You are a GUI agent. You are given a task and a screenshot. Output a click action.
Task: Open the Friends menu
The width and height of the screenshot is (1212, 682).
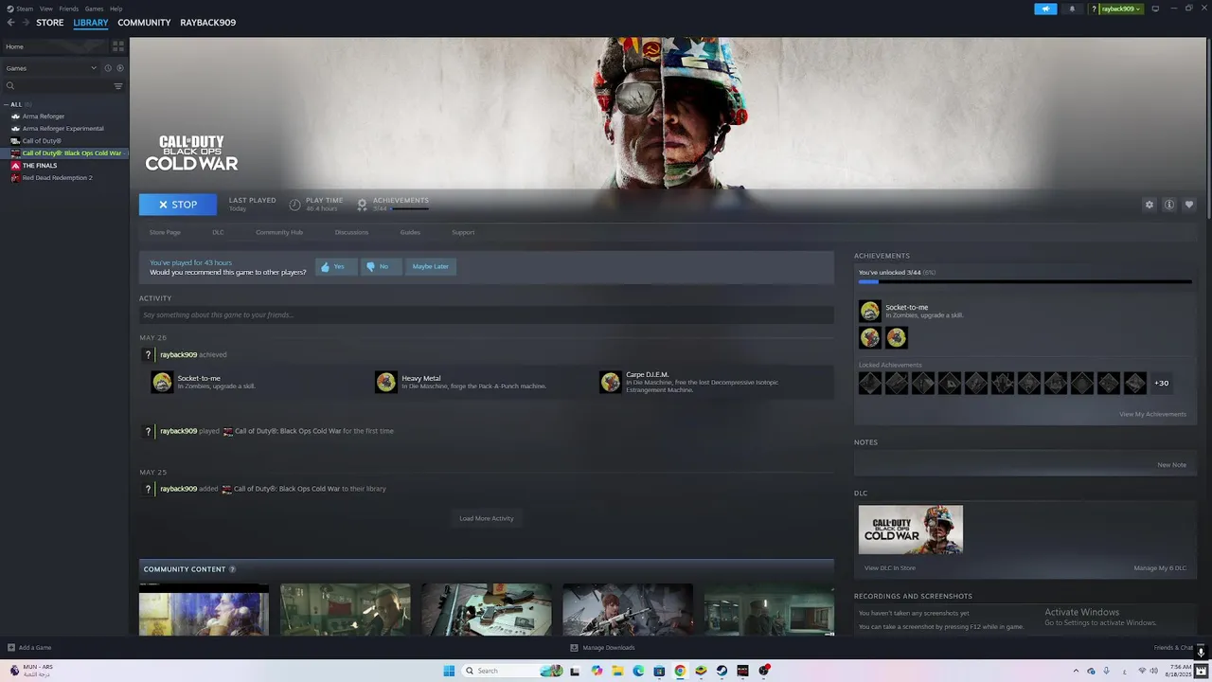tap(69, 9)
